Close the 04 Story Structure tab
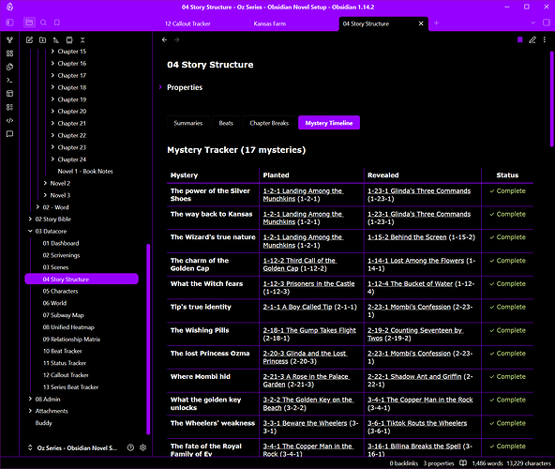The image size is (555, 469). 421,23
